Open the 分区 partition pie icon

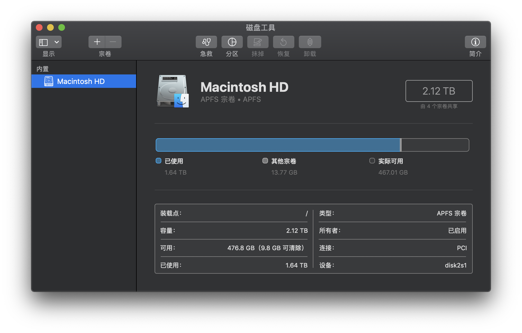232,42
